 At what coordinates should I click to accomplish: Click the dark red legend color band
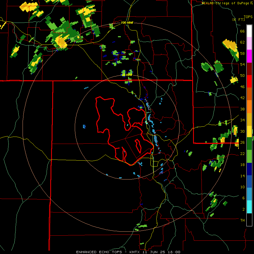[x=249, y=69]
